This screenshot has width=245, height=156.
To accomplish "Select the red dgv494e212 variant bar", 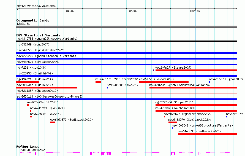I will (x=28, y=82).
